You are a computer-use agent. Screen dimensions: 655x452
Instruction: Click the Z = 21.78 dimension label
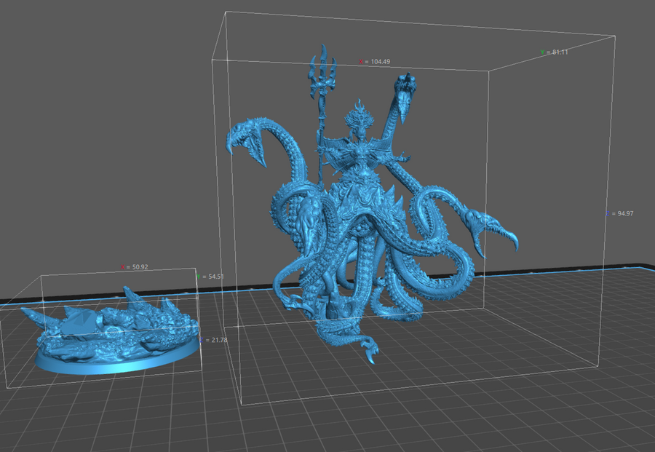point(213,340)
